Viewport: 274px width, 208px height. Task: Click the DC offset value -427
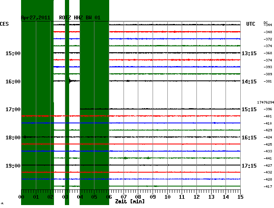(268, 165)
